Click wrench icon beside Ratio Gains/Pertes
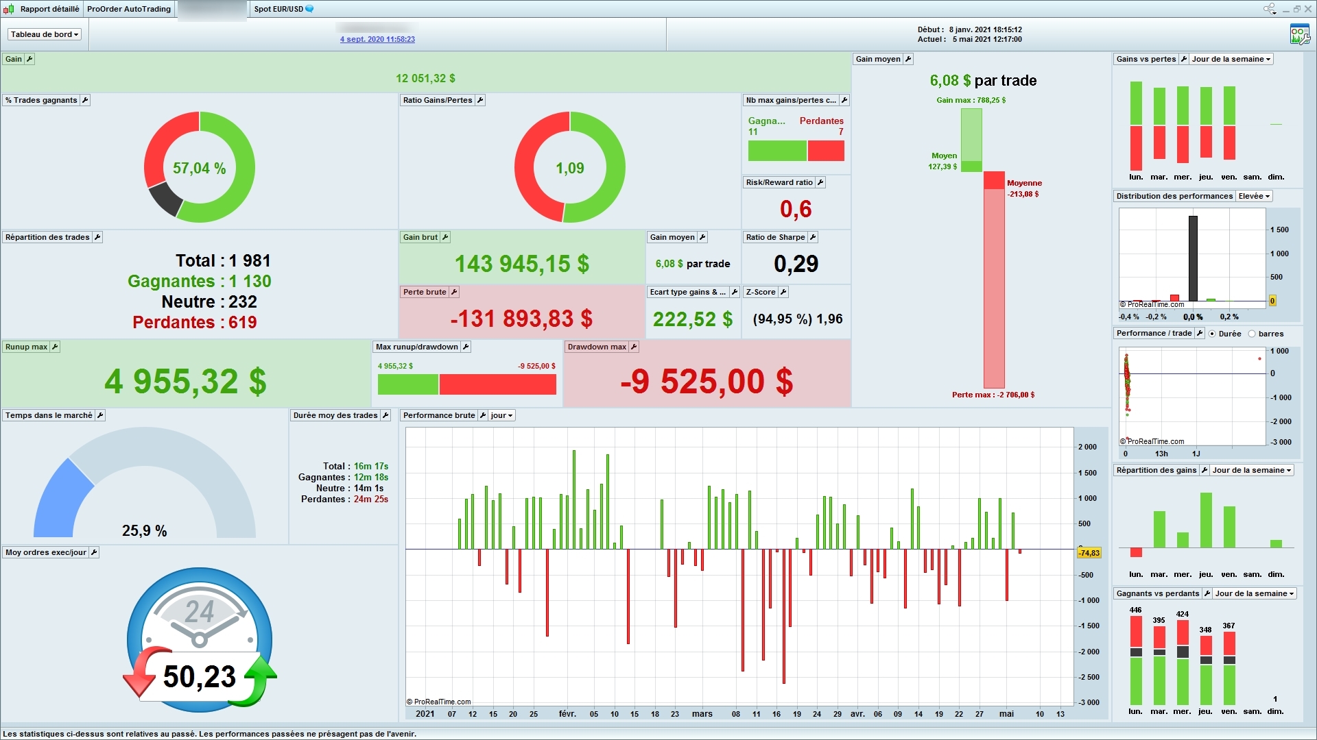 [480, 100]
